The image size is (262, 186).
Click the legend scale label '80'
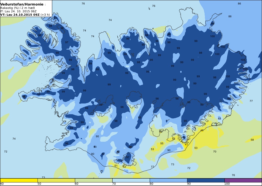pos(151,184)
